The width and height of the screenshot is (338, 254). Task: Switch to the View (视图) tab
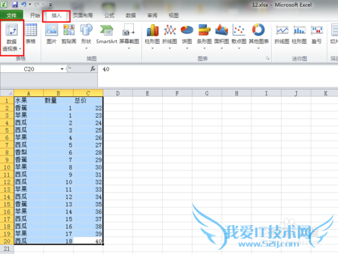(x=174, y=15)
